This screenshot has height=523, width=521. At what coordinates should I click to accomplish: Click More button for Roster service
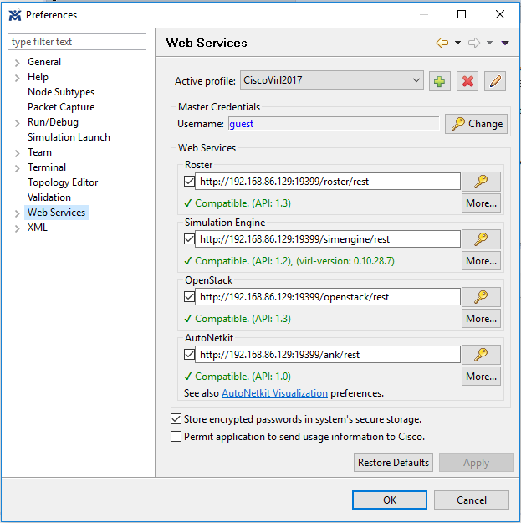point(481,203)
